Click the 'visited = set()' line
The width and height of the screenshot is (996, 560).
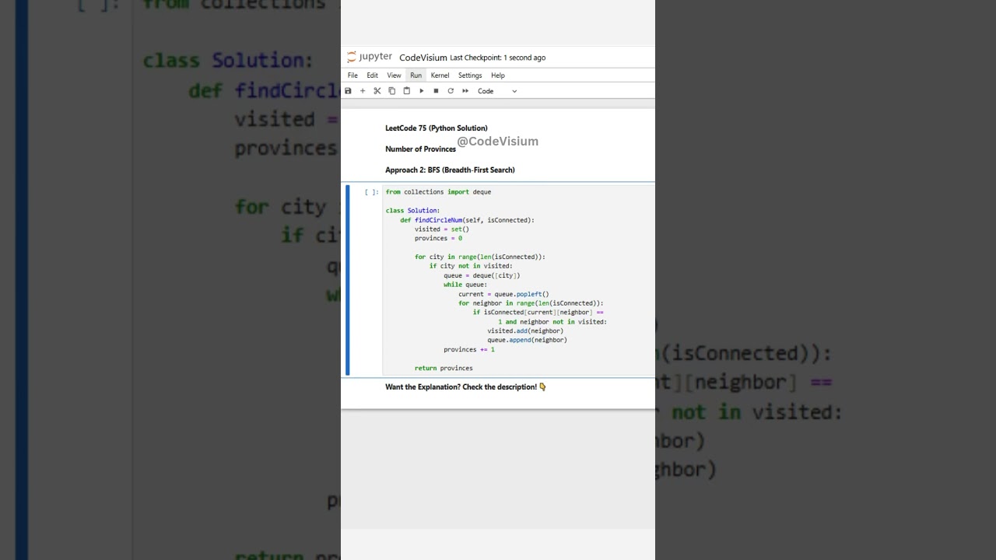442,229
